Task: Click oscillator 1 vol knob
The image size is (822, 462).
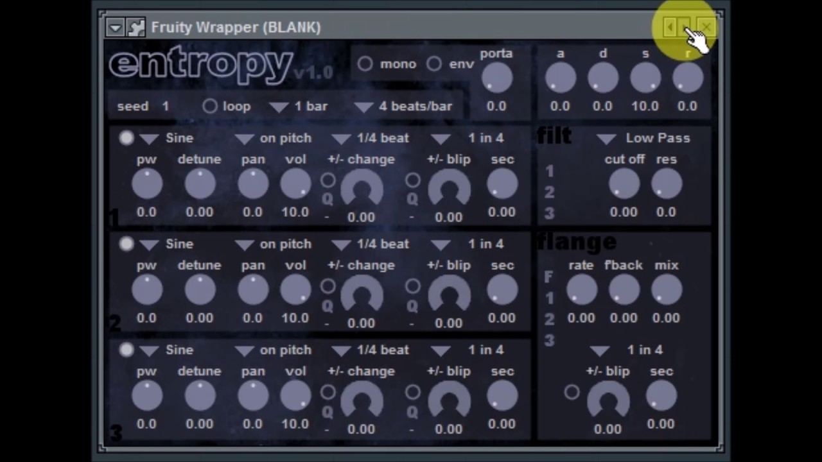Action: tap(295, 185)
